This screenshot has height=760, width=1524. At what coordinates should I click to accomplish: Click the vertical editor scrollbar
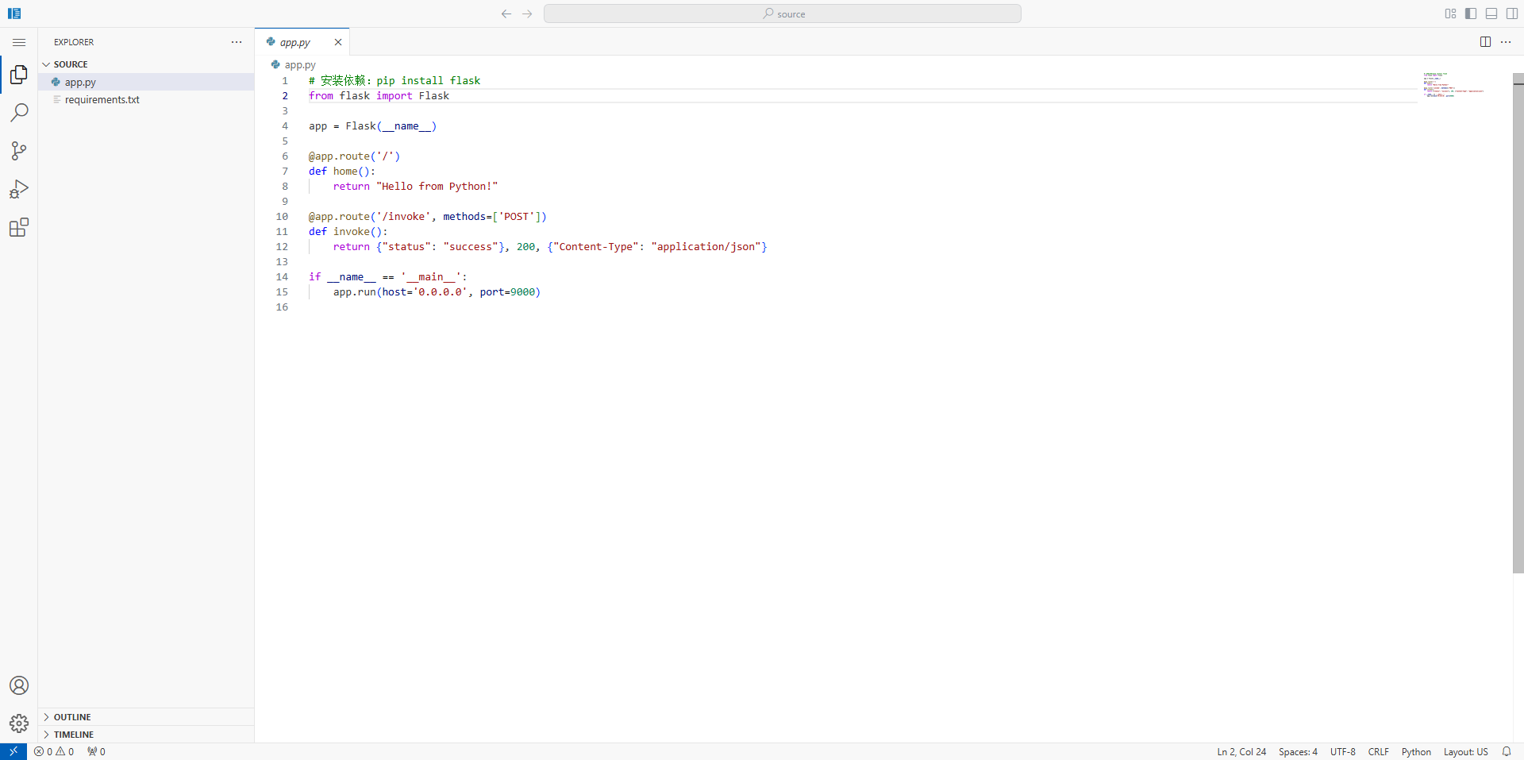point(1518,323)
